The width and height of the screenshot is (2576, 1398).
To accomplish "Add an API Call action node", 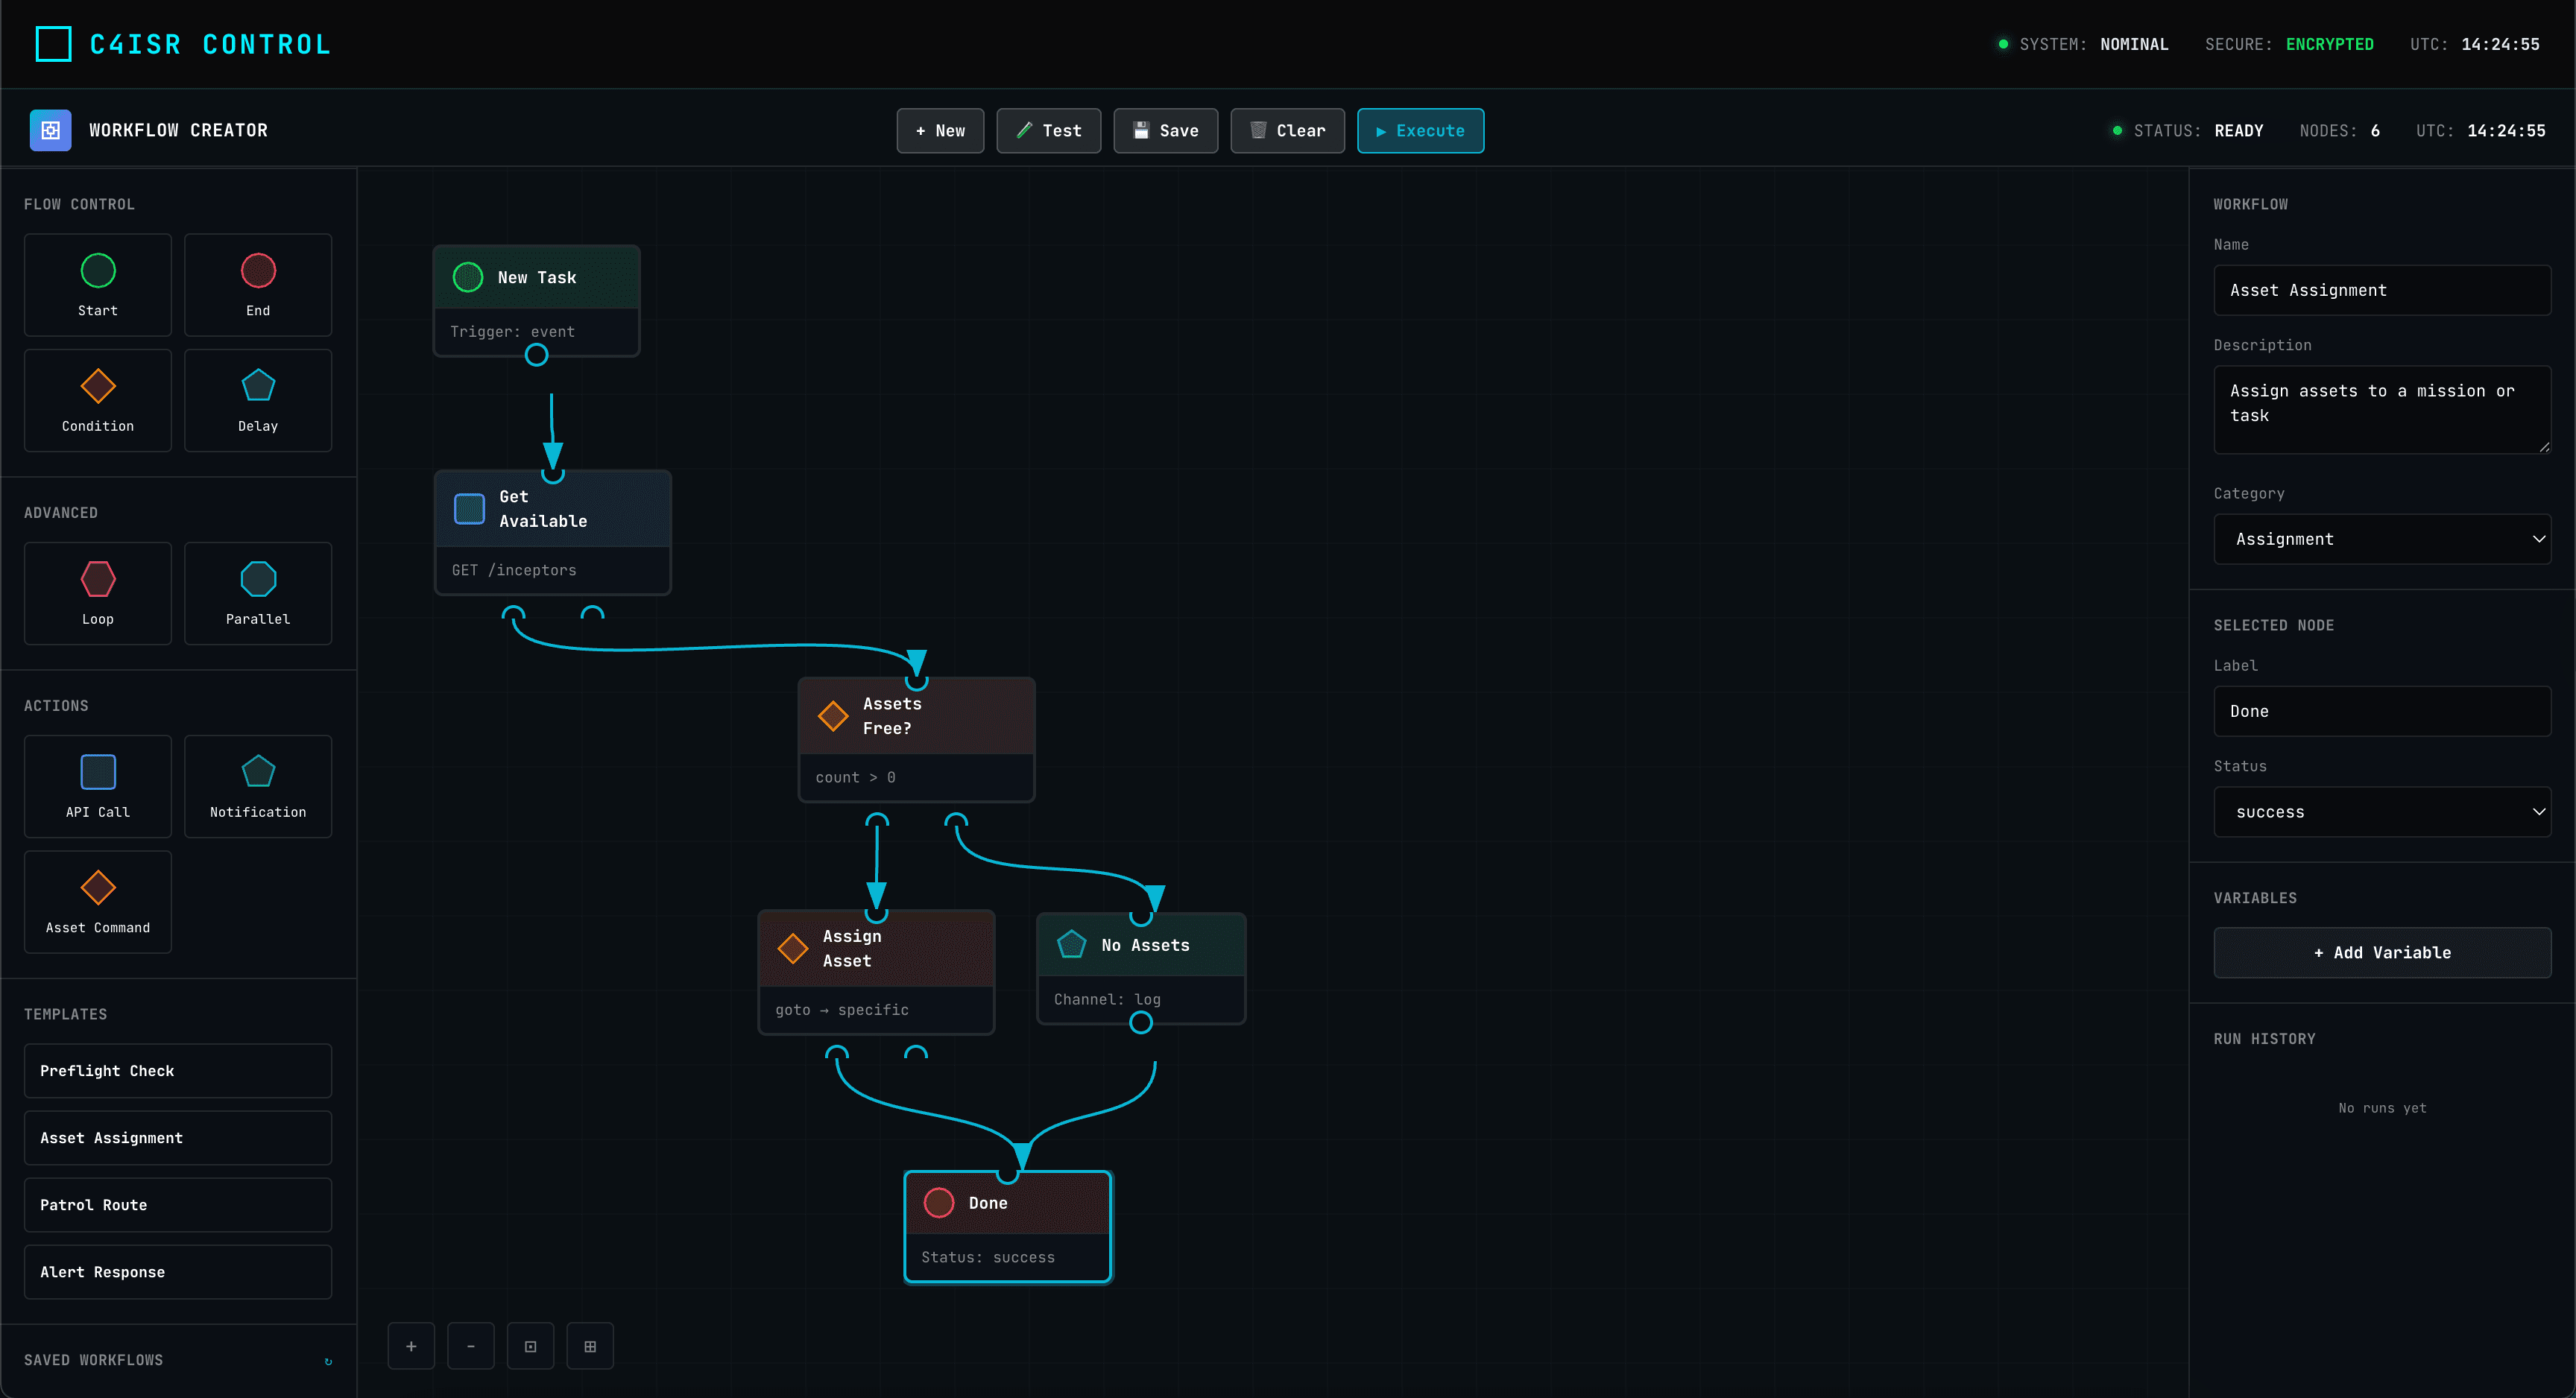I will [97, 786].
